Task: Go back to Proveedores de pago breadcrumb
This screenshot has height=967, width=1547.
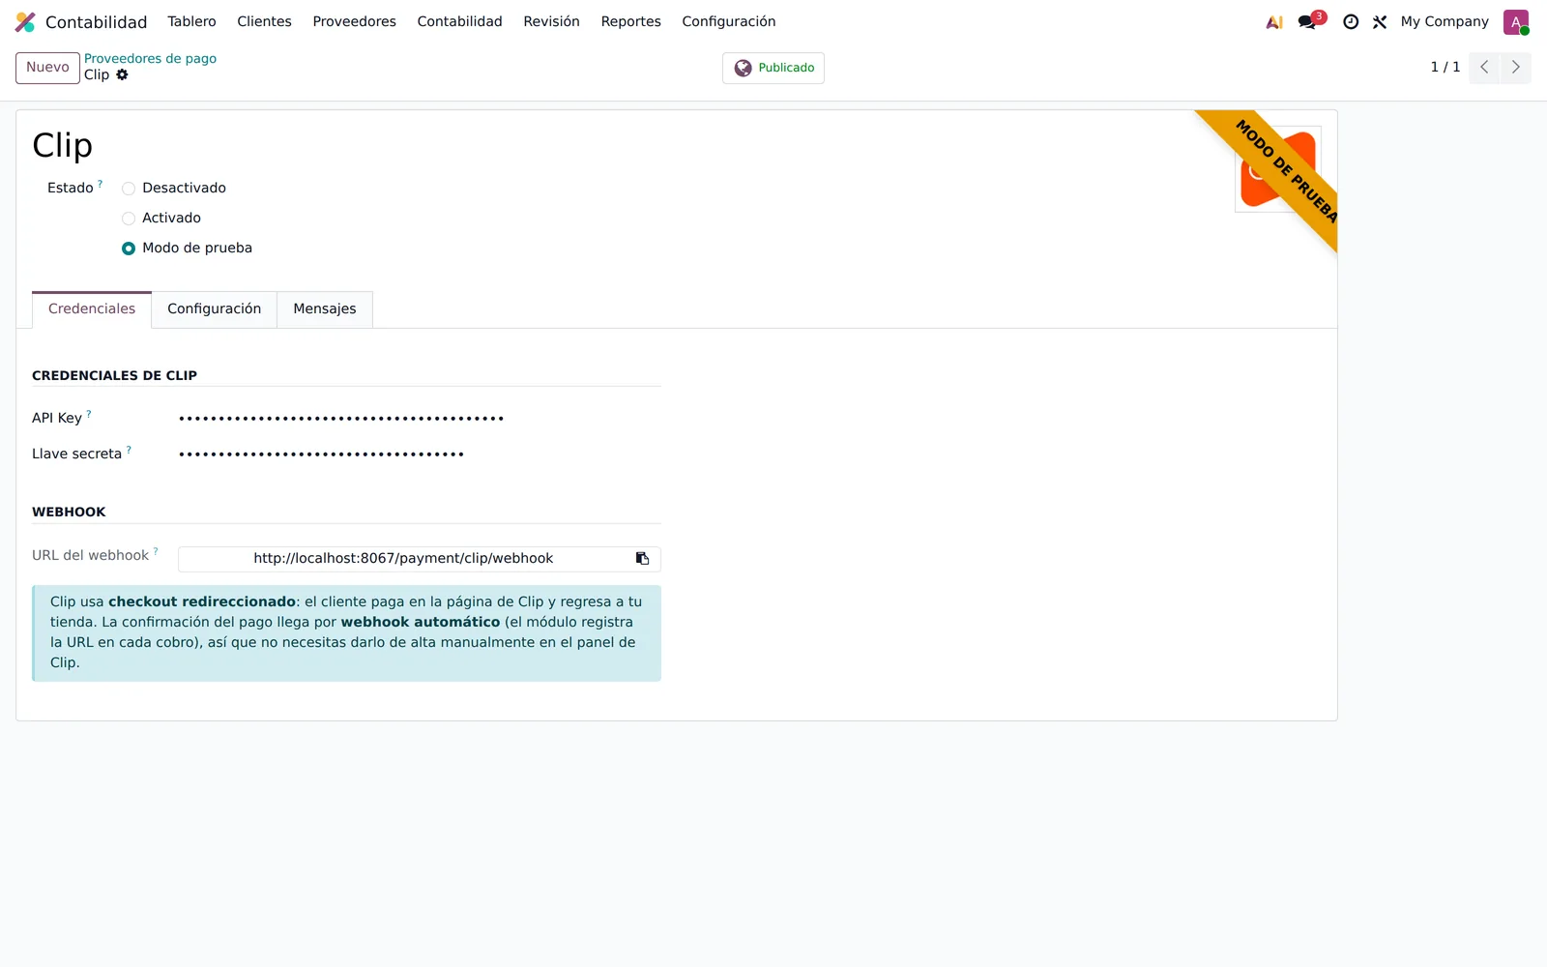Action: pos(150,59)
